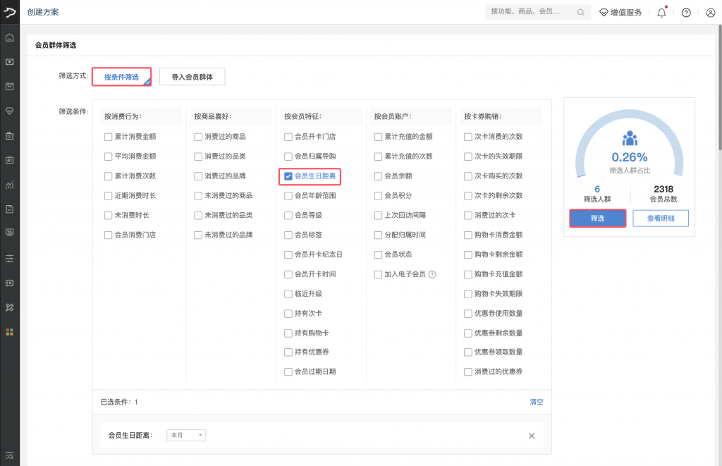Click the help question mark icon
Image resolution: width=722 pixels, height=466 pixels.
point(686,12)
